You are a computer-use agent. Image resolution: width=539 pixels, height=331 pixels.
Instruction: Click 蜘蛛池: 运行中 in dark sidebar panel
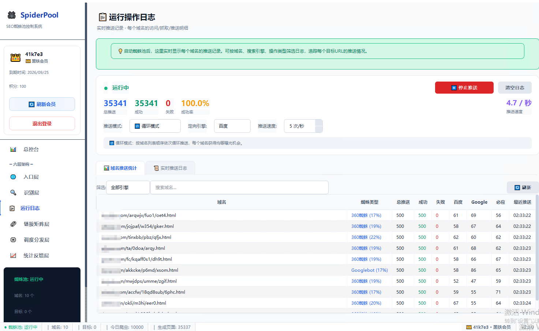point(29,279)
